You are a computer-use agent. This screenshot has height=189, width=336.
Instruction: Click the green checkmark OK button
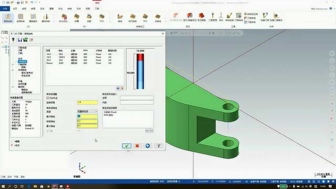(x=127, y=146)
